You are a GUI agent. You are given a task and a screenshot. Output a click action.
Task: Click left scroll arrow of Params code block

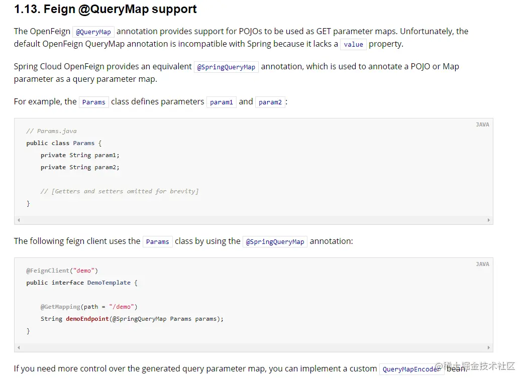click(x=19, y=220)
